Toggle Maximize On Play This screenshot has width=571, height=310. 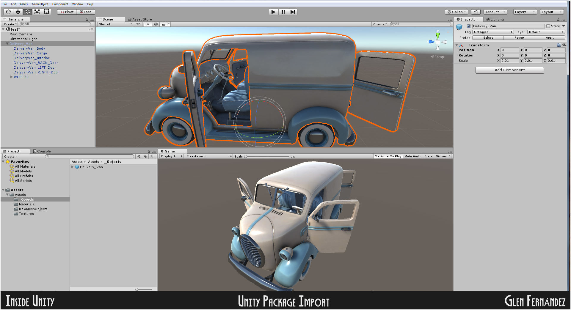388,156
